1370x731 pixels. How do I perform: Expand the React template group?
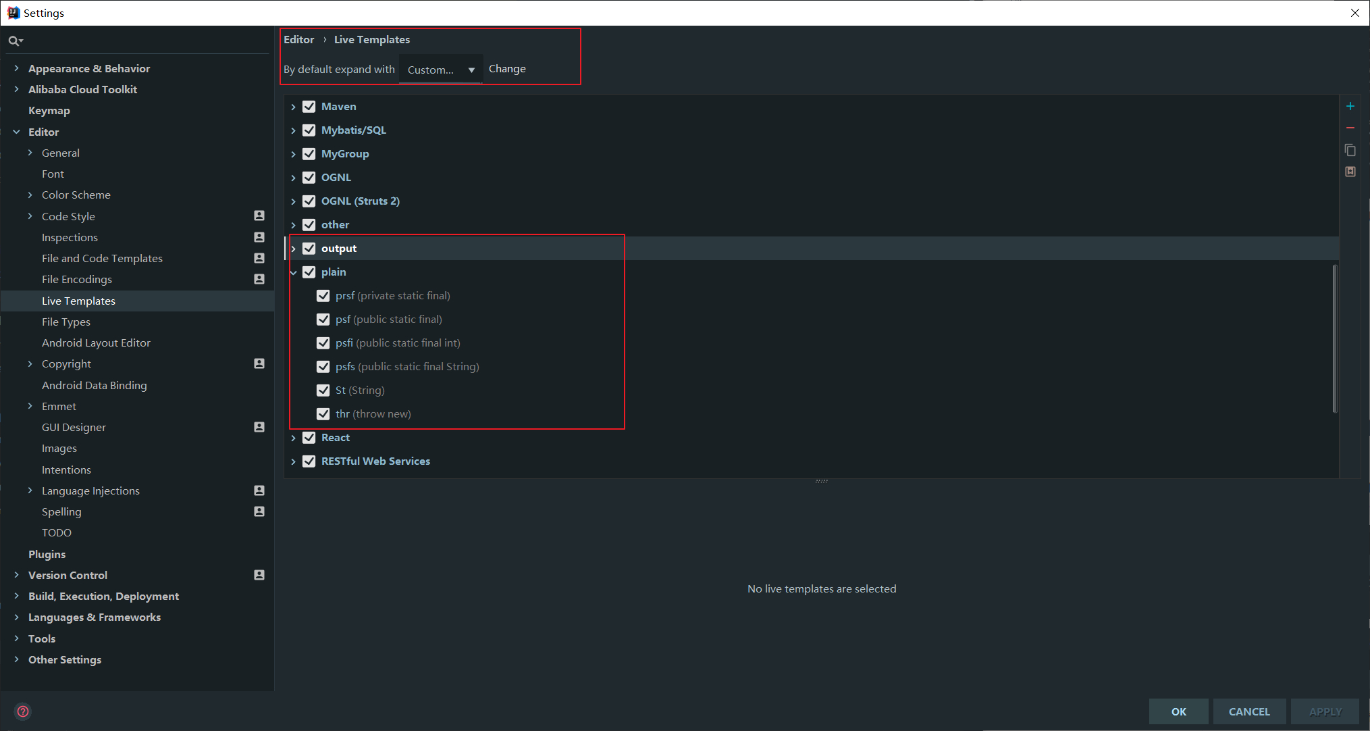[293, 438]
